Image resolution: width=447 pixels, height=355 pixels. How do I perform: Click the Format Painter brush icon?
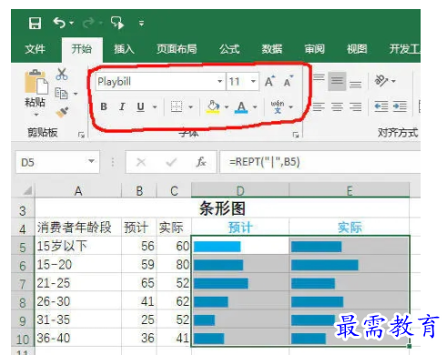tap(62, 112)
